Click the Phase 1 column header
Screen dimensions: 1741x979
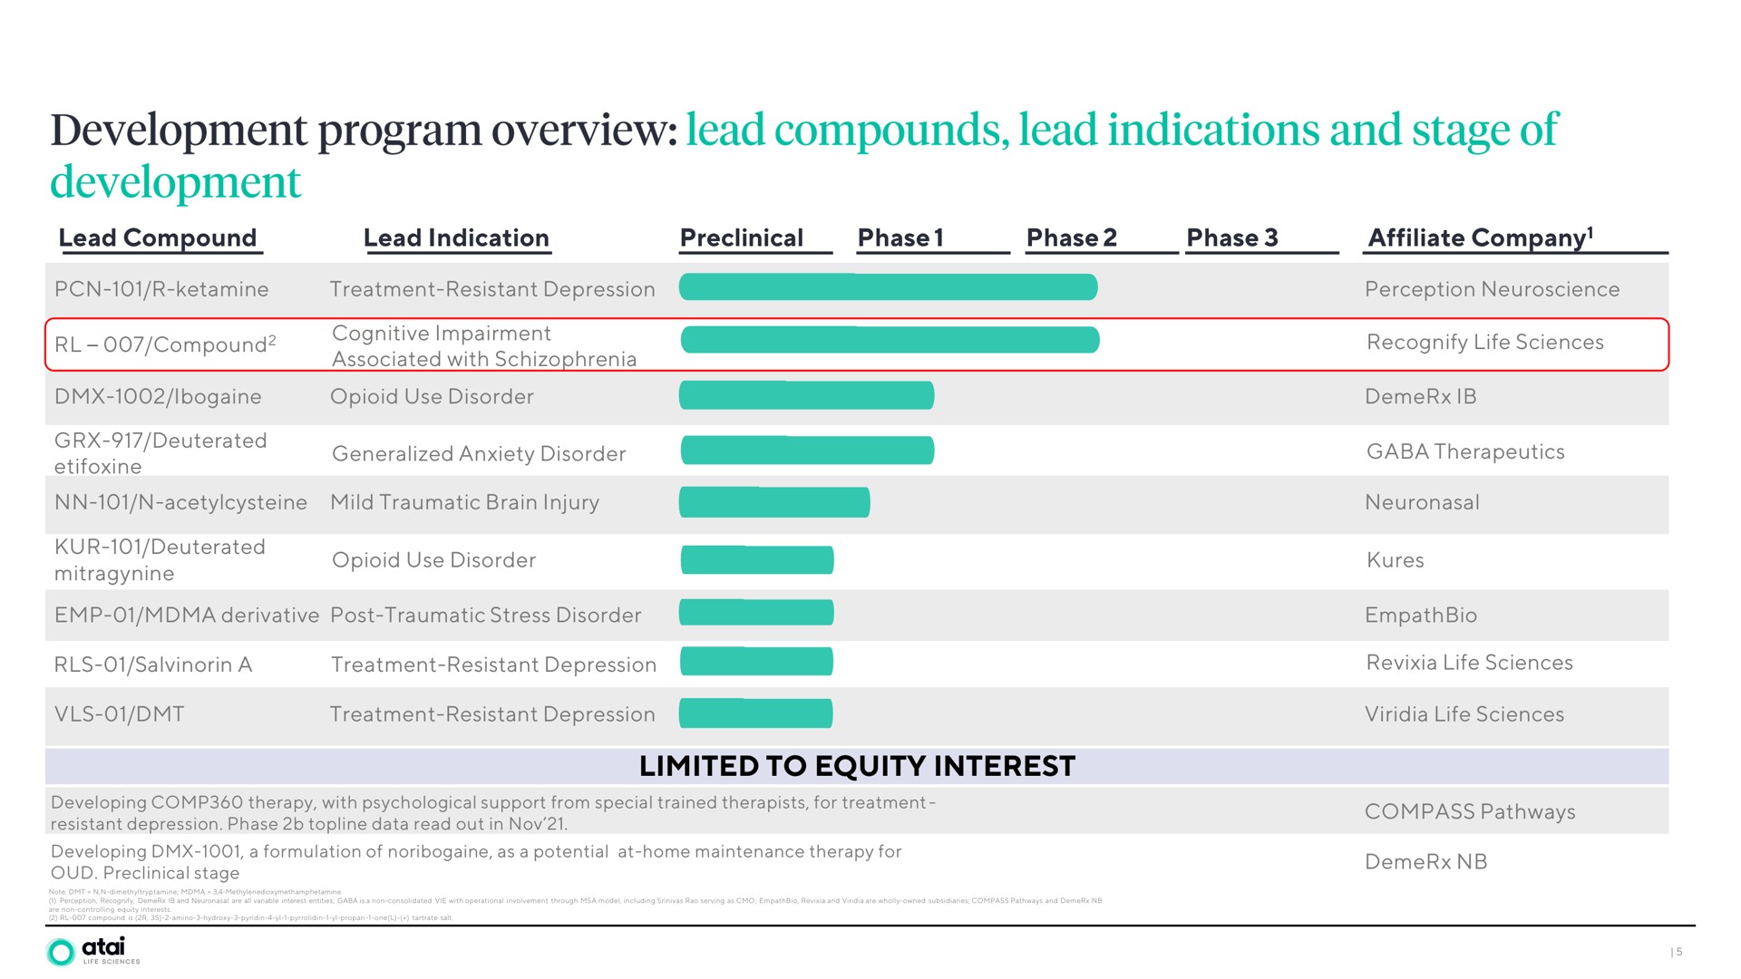(900, 237)
